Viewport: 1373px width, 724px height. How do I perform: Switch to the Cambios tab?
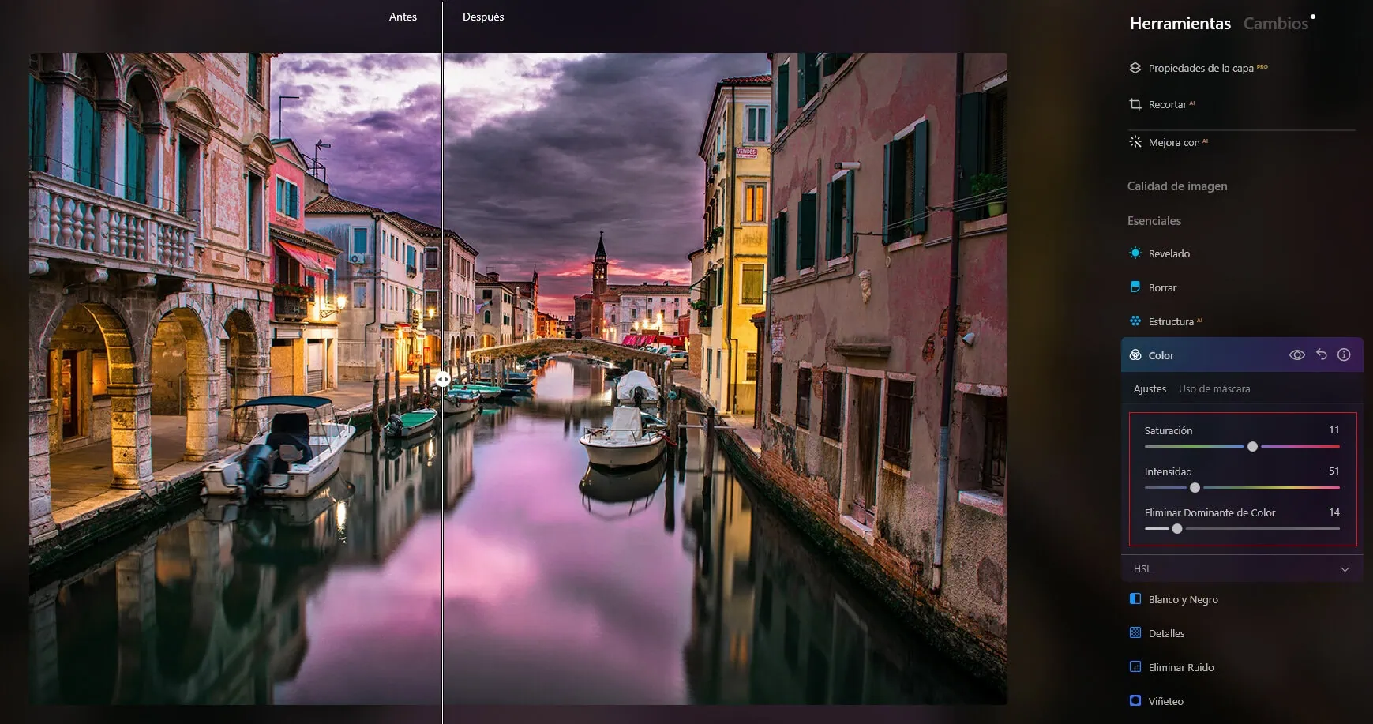point(1276,24)
